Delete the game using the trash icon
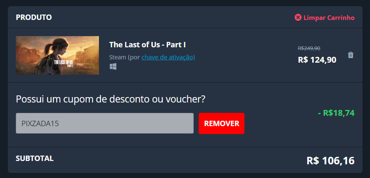 350,55
